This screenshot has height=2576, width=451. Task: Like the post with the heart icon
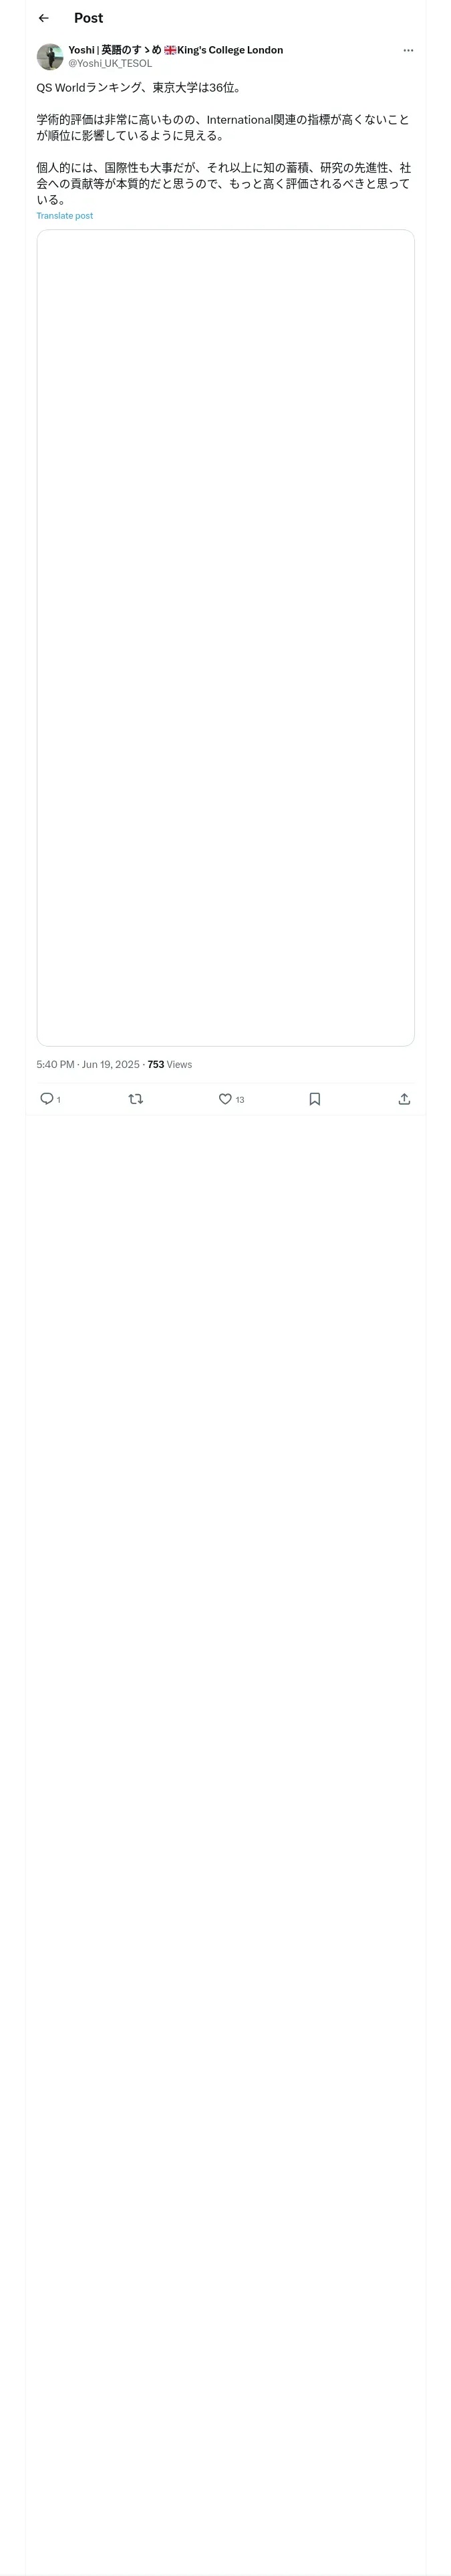[x=225, y=1098]
